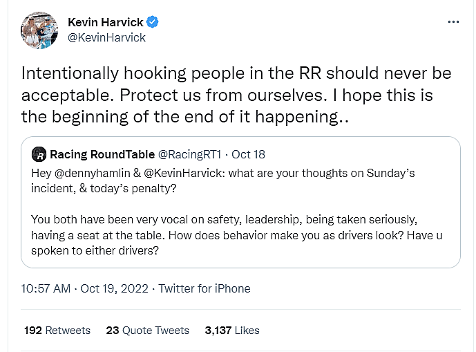
Task: Click the Racing RoundTable avatar icon
Action: (39, 154)
